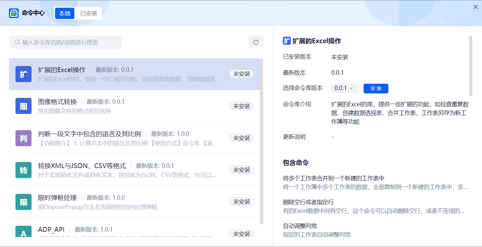Close the command center window

point(475,7)
